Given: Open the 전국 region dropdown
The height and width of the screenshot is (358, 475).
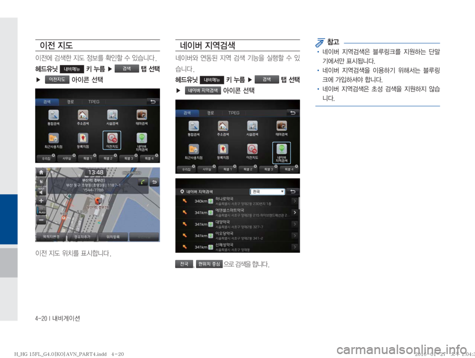Looking at the screenshot, I should tap(268, 191).
